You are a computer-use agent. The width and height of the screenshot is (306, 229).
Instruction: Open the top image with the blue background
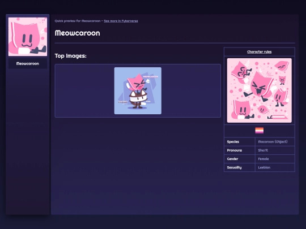(138, 90)
